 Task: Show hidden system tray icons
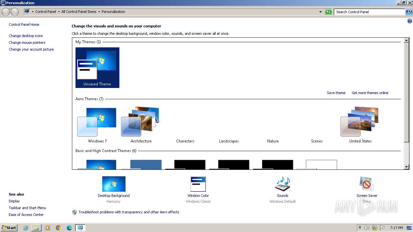pyautogui.click(x=360, y=228)
